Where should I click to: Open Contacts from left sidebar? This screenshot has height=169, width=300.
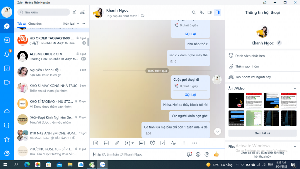(x=7, y=40)
